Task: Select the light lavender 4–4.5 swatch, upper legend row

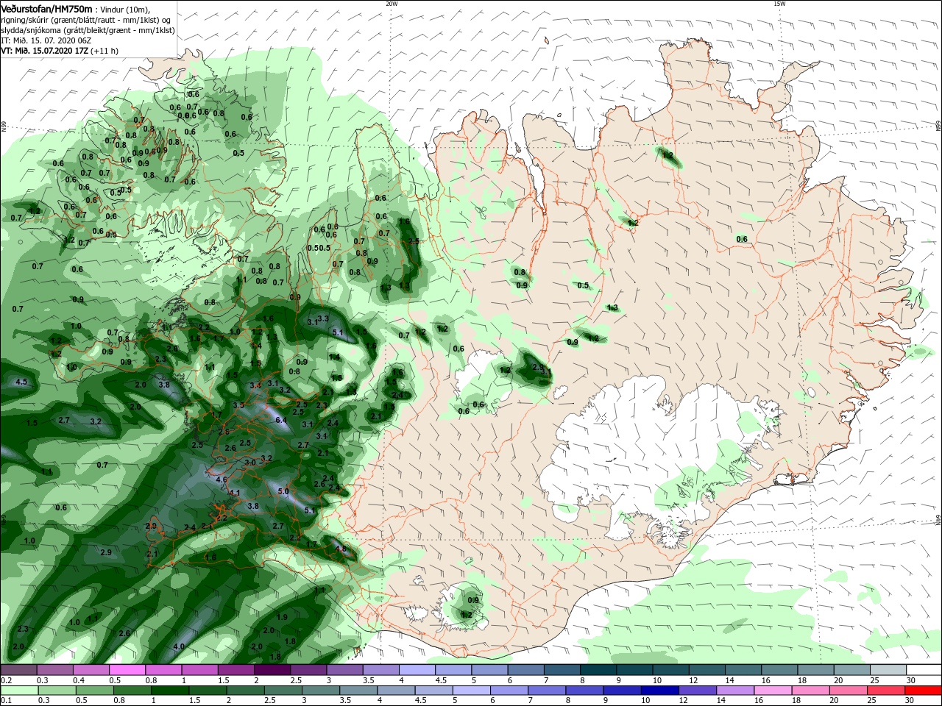Action: coord(417,670)
